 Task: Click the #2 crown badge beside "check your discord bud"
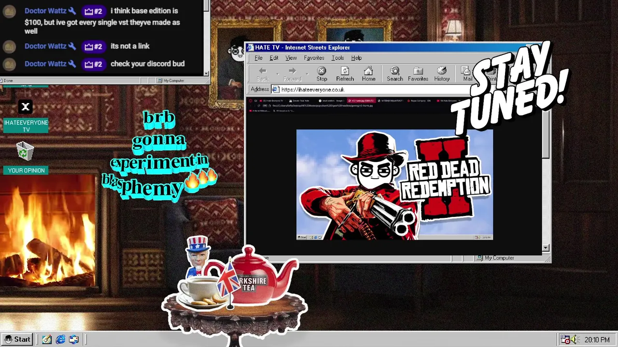[x=93, y=64]
